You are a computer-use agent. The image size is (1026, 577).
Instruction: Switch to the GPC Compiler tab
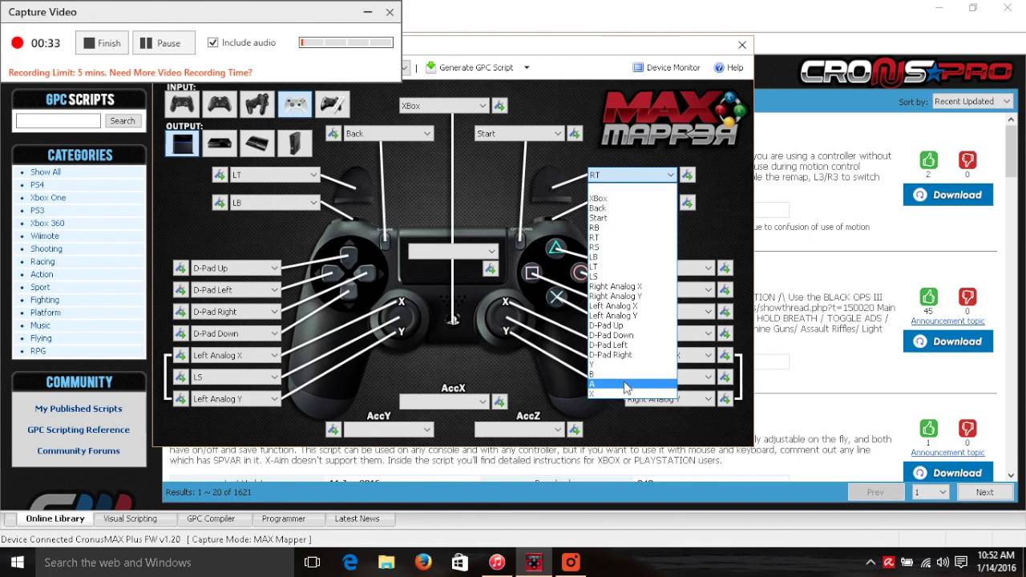click(211, 518)
